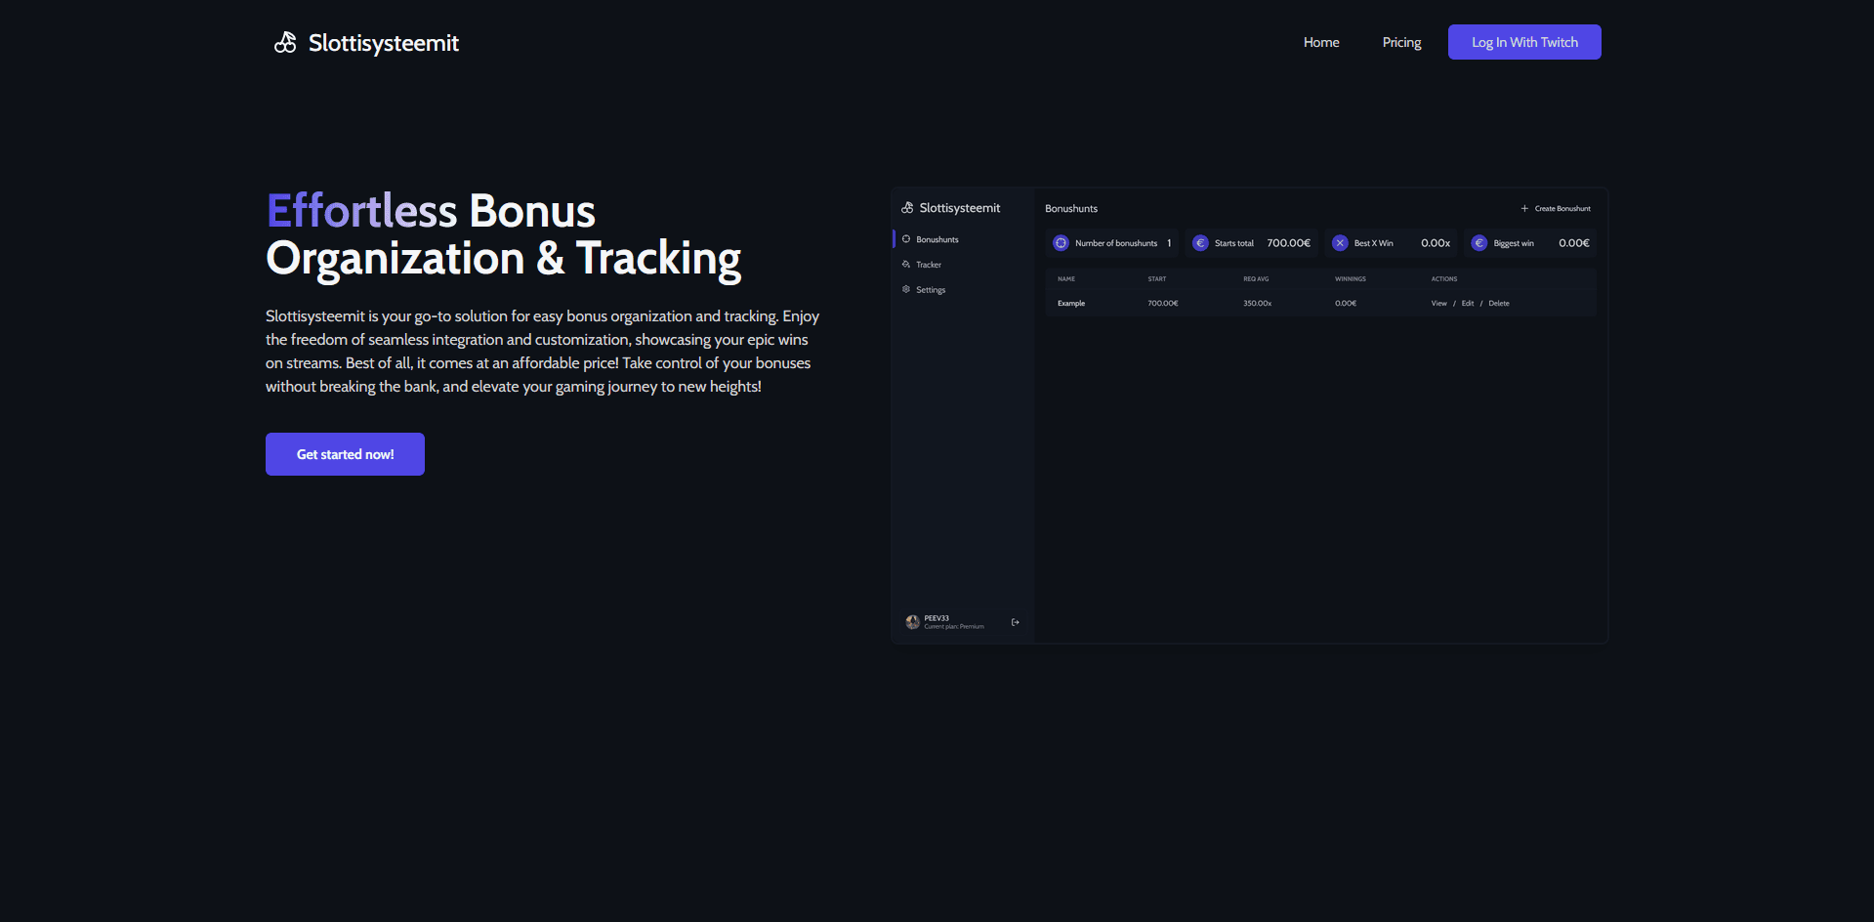Click the PEEV33 username text
This screenshot has width=1874, height=922.
tap(937, 618)
